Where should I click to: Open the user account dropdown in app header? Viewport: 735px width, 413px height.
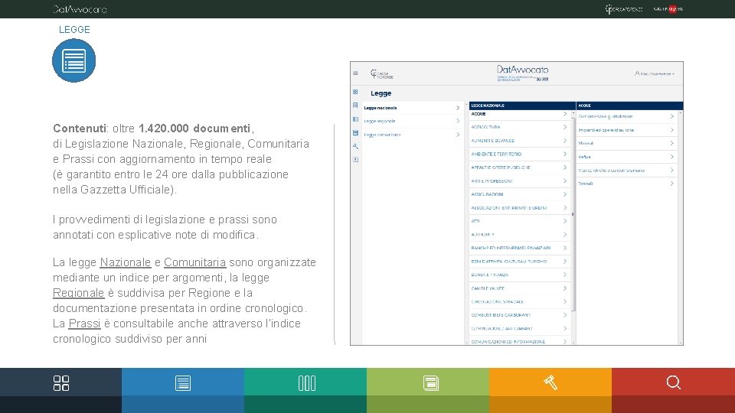tap(655, 74)
